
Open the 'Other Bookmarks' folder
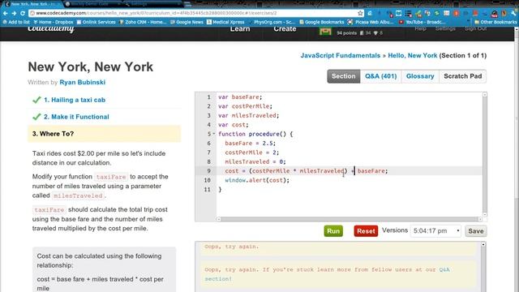(x=495, y=22)
